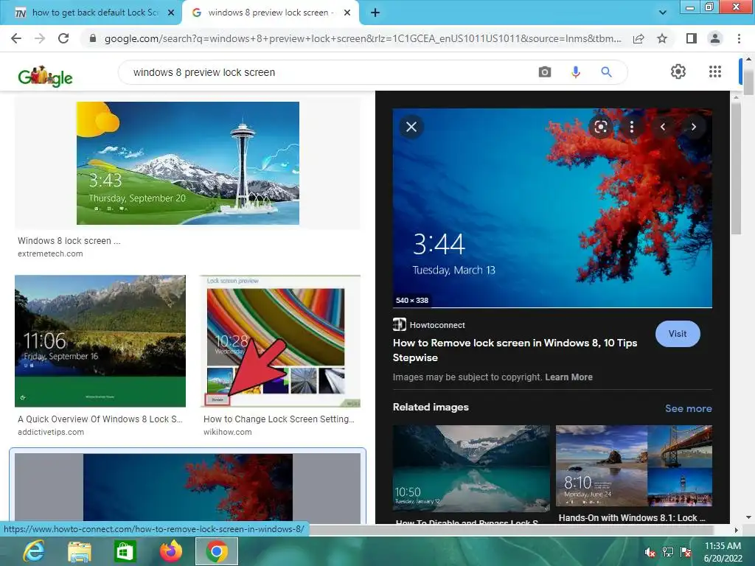Select the red coral result thumbnail
This screenshot has height=566, width=755.
click(x=188, y=487)
